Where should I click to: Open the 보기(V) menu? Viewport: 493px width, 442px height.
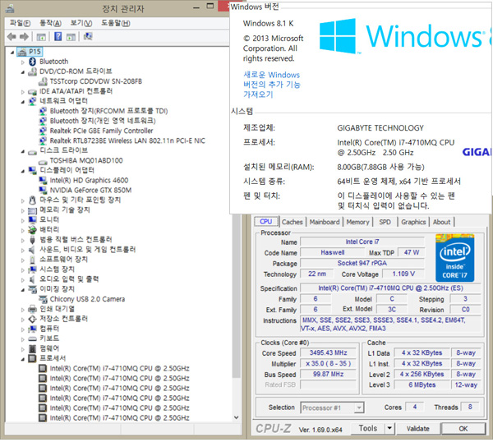point(81,23)
